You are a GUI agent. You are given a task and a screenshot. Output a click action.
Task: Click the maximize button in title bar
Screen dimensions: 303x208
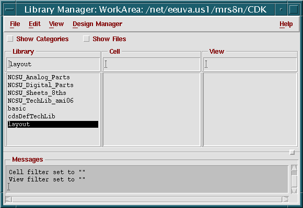(x=294, y=9)
